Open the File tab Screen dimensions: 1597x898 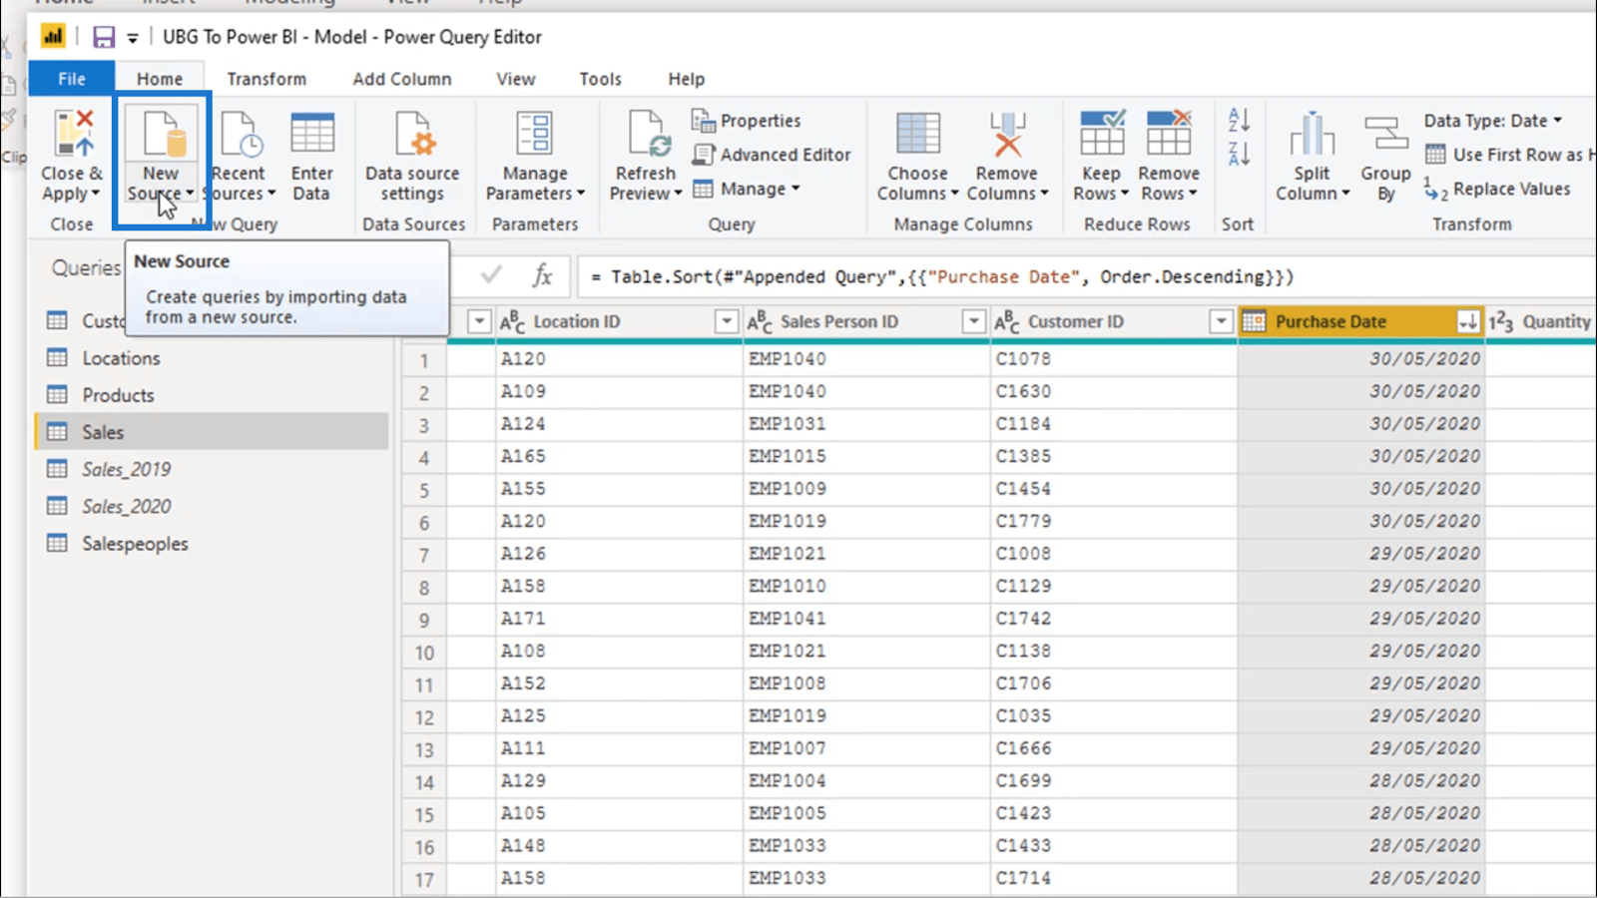pos(72,79)
